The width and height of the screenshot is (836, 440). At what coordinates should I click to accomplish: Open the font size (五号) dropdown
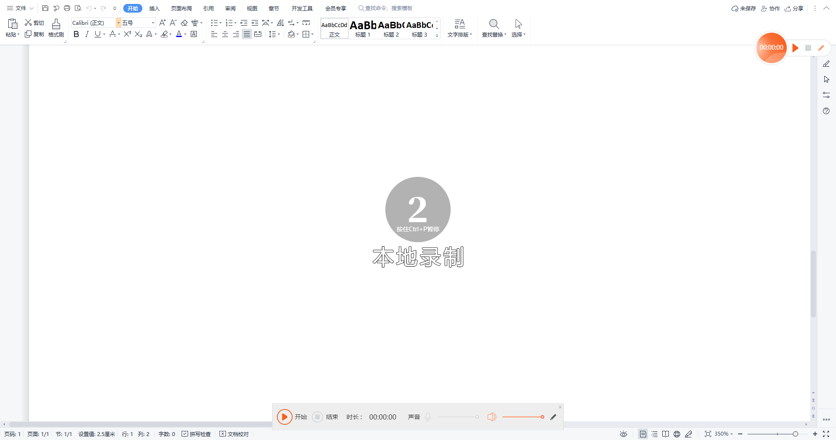153,23
